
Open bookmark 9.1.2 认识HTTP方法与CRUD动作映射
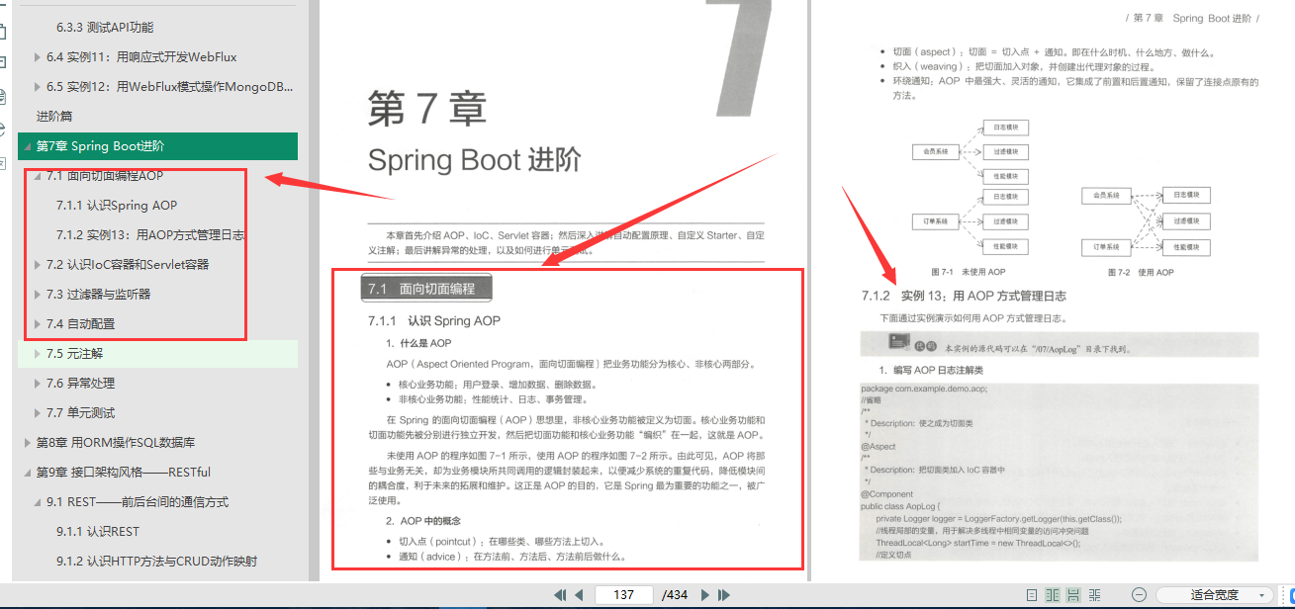[156, 562]
